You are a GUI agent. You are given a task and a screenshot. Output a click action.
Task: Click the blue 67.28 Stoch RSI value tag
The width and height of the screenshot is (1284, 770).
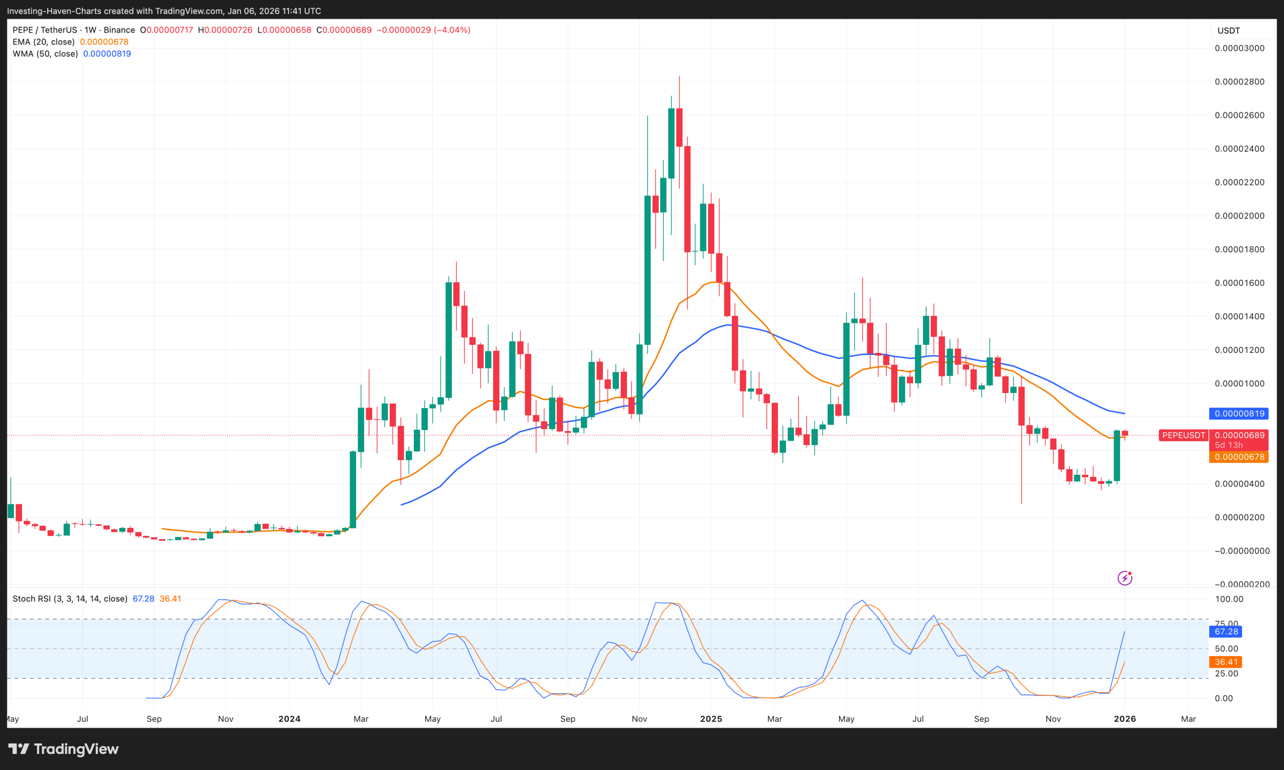(1225, 632)
